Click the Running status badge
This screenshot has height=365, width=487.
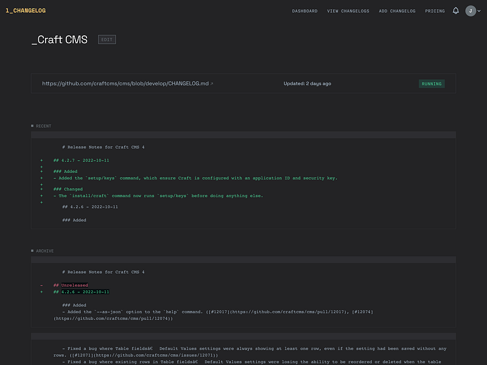coord(432,84)
